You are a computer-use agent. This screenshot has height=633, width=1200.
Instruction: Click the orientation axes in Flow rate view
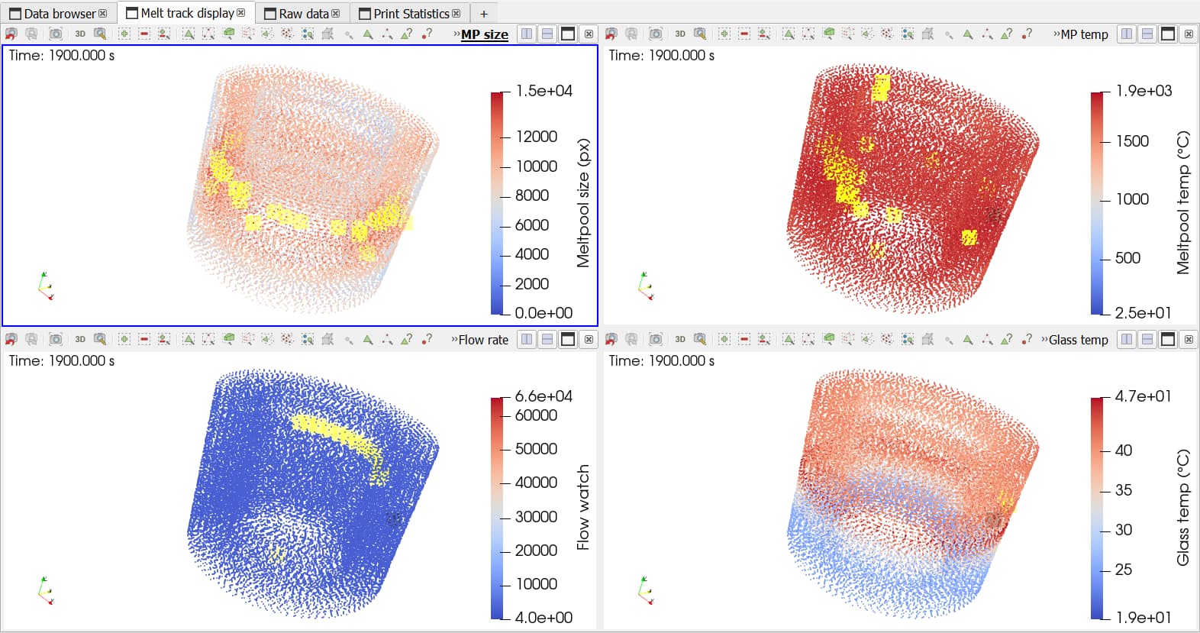click(46, 592)
